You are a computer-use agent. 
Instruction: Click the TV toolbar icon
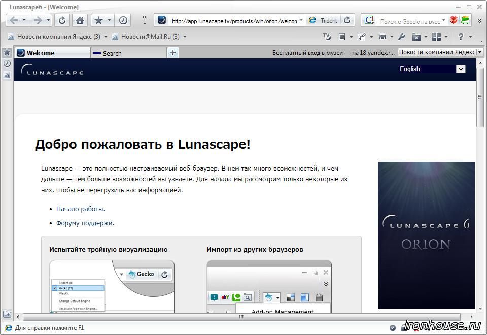click(327, 37)
